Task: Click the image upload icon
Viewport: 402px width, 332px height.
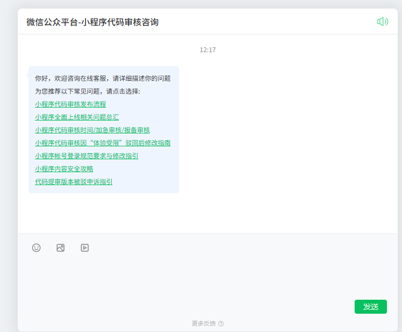Action: [x=60, y=248]
